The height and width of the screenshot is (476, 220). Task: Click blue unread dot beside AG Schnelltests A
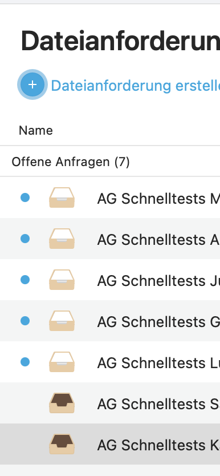[x=25, y=239]
